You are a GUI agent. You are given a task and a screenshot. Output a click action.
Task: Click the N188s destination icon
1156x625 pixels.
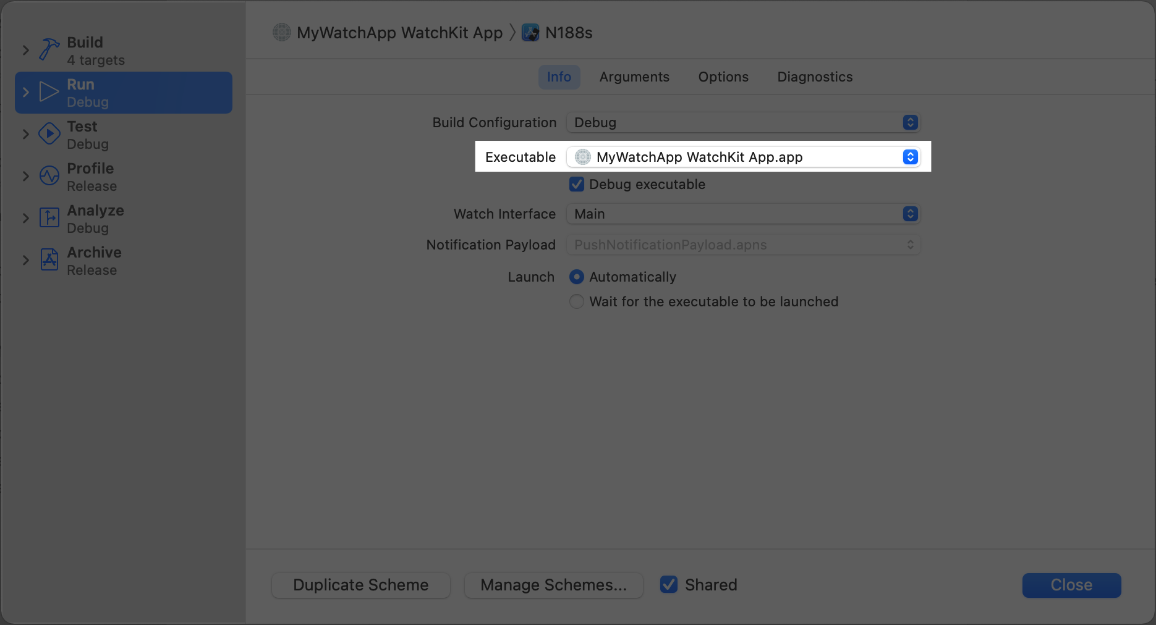click(530, 33)
